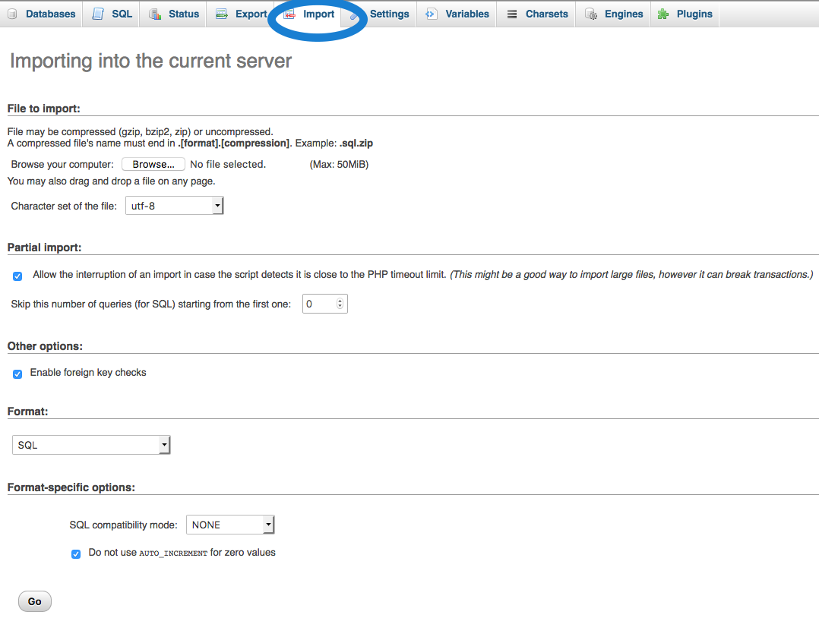
Task: Click the '(Max: 50MiB)' text
Action: point(339,165)
